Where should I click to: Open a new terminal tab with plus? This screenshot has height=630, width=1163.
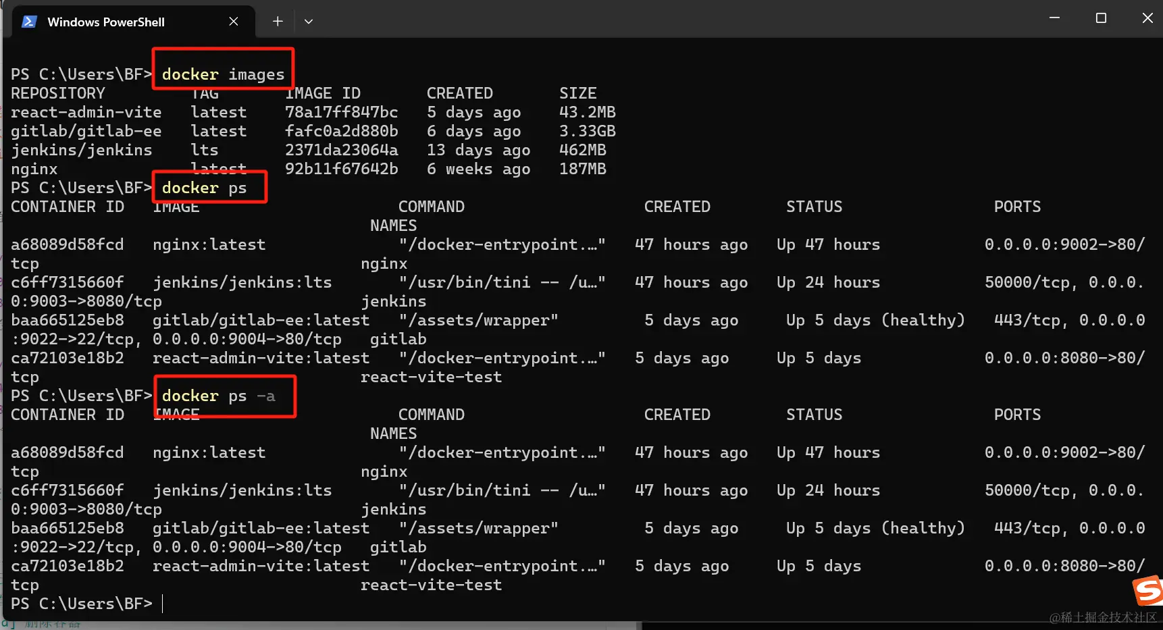coord(278,22)
